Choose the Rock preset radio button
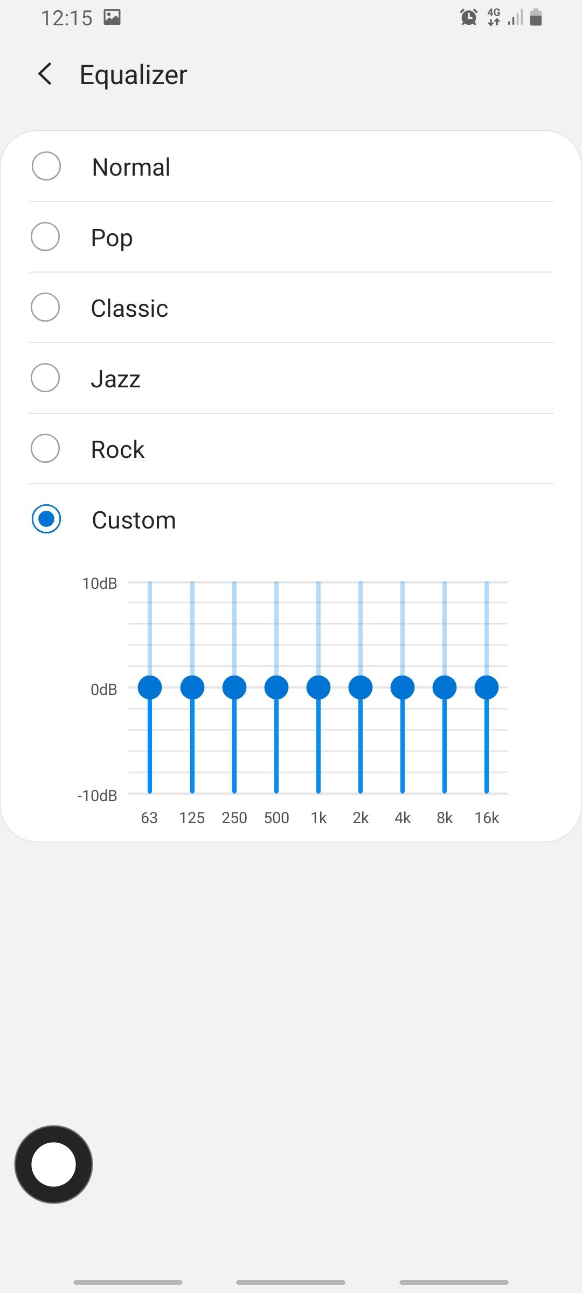Image resolution: width=582 pixels, height=1293 pixels. pos(45,449)
